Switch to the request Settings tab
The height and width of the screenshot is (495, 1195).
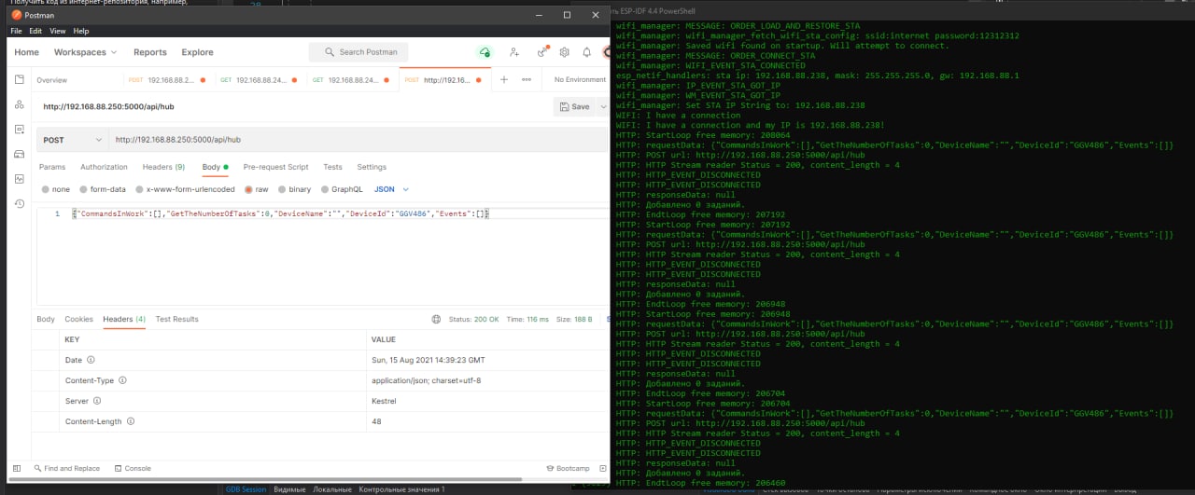click(x=372, y=167)
